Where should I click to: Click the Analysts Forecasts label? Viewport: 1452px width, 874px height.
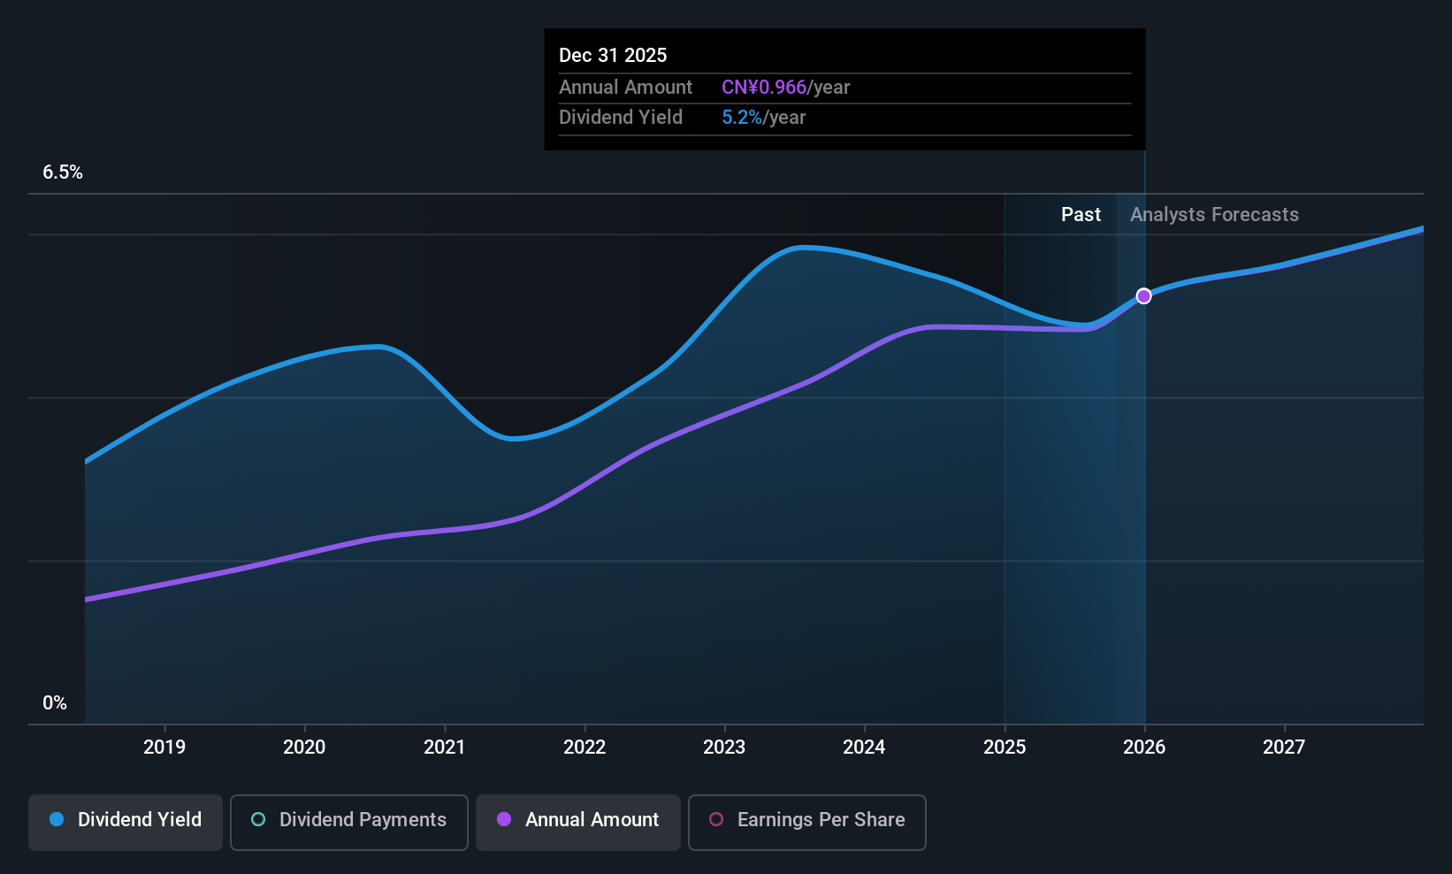click(x=1214, y=215)
